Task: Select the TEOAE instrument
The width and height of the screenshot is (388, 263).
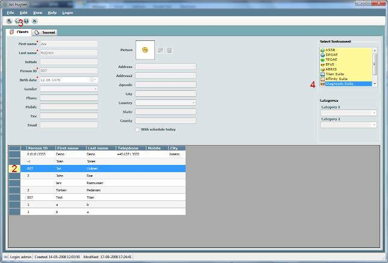Action: click(346, 60)
